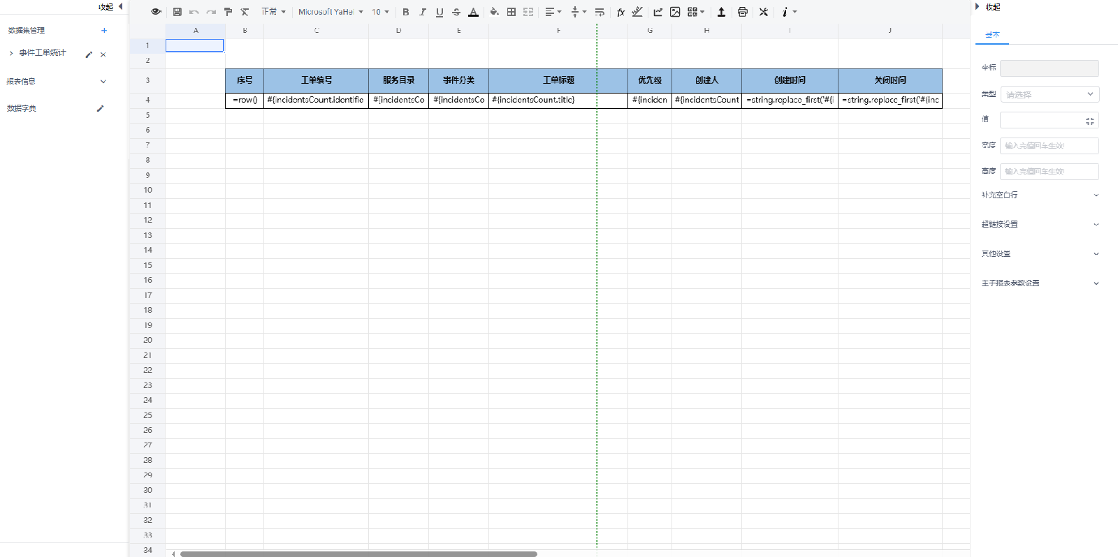The height and width of the screenshot is (557, 1118).
Task: Select row header 10
Action: pyautogui.click(x=147, y=190)
